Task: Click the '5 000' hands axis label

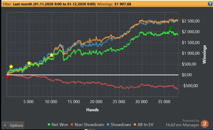Action: point(29,101)
